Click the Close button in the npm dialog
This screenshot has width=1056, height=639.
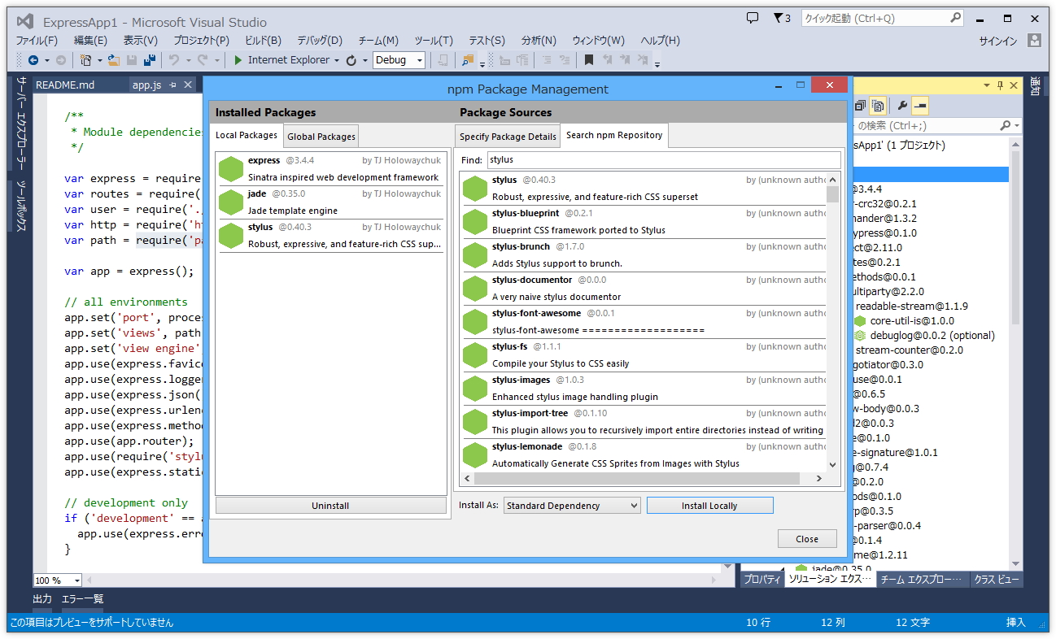[x=807, y=539]
